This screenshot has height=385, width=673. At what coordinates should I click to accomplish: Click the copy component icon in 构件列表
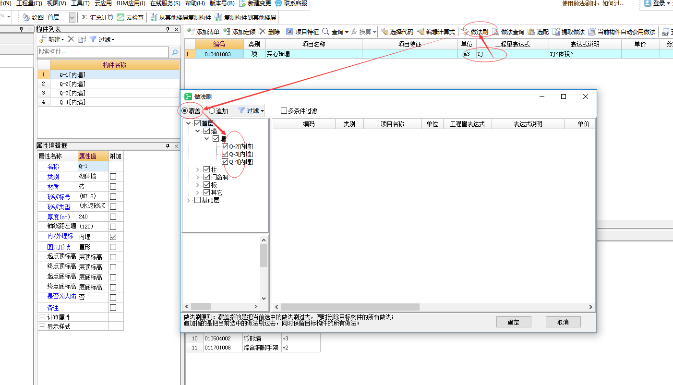point(82,39)
